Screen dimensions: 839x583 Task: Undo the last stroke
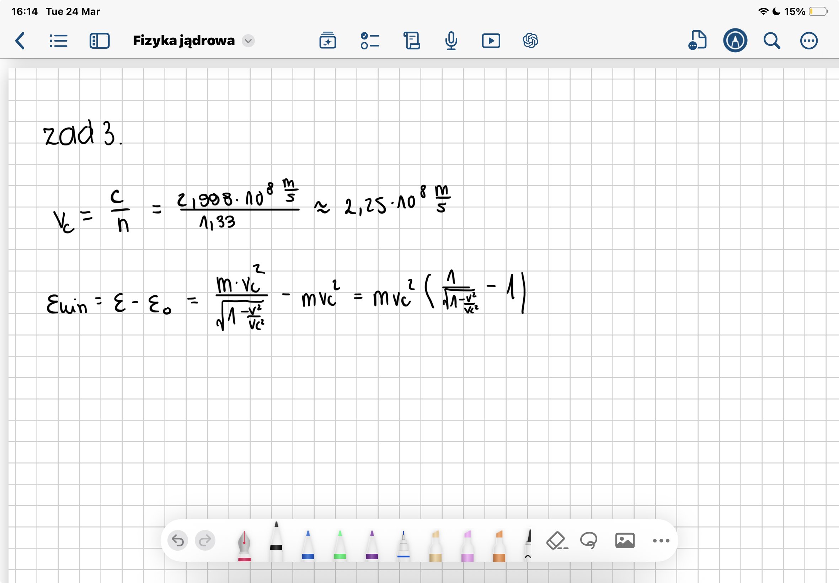[x=178, y=540]
